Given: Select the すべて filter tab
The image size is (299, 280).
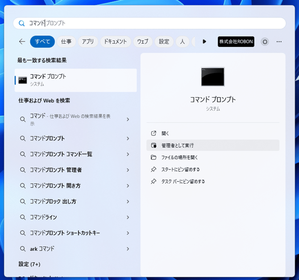Looking at the screenshot, I should [x=42, y=41].
